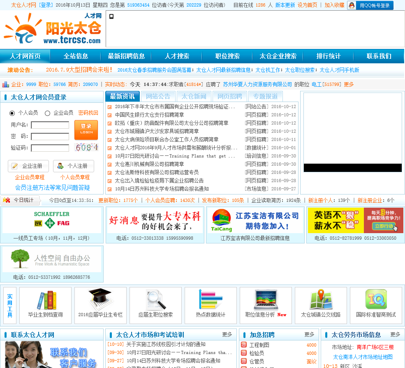Viewport: 405px width, 368px height.
Task: Open 联系我们 nav menu
Action: pos(379,56)
